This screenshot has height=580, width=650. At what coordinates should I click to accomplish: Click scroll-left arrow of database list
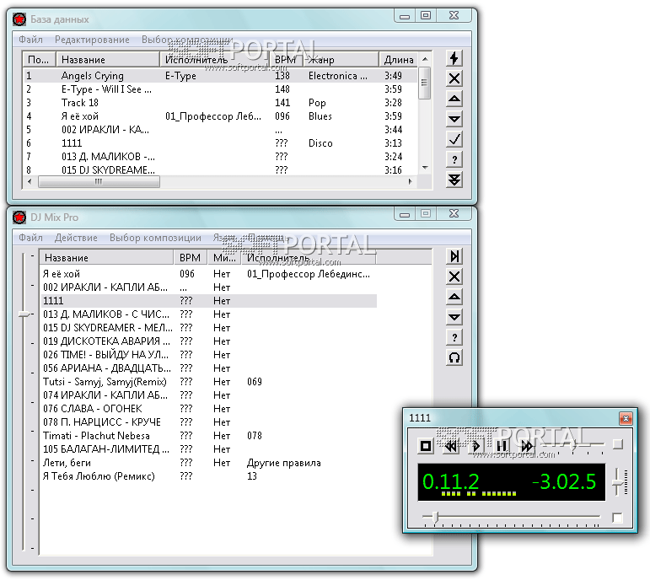point(30,181)
